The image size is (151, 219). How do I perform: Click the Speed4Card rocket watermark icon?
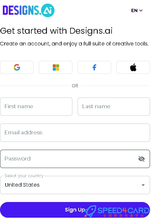(x=90, y=211)
